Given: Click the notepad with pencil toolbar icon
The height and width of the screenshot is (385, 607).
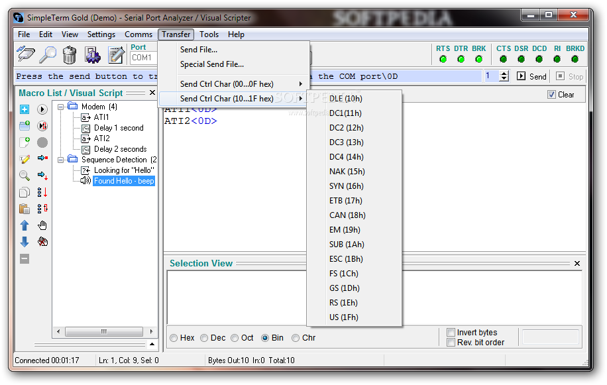Looking at the screenshot, I should coord(116,54).
